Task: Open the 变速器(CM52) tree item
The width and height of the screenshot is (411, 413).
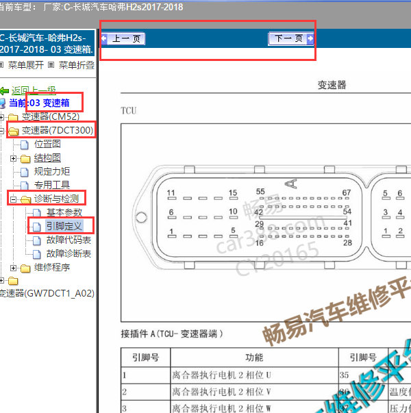Action: click(51, 116)
